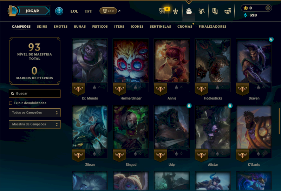Launch LoR via its button
Image resolution: width=281 pixels, height=191 pixels.
(x=108, y=11)
